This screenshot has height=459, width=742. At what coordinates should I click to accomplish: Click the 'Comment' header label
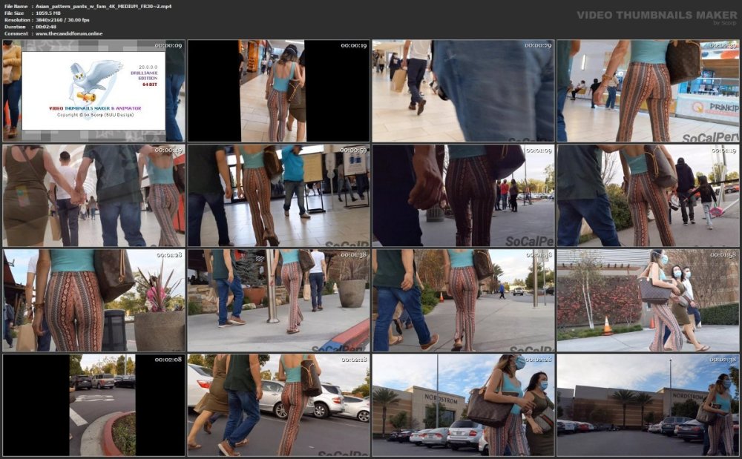[x=16, y=33]
